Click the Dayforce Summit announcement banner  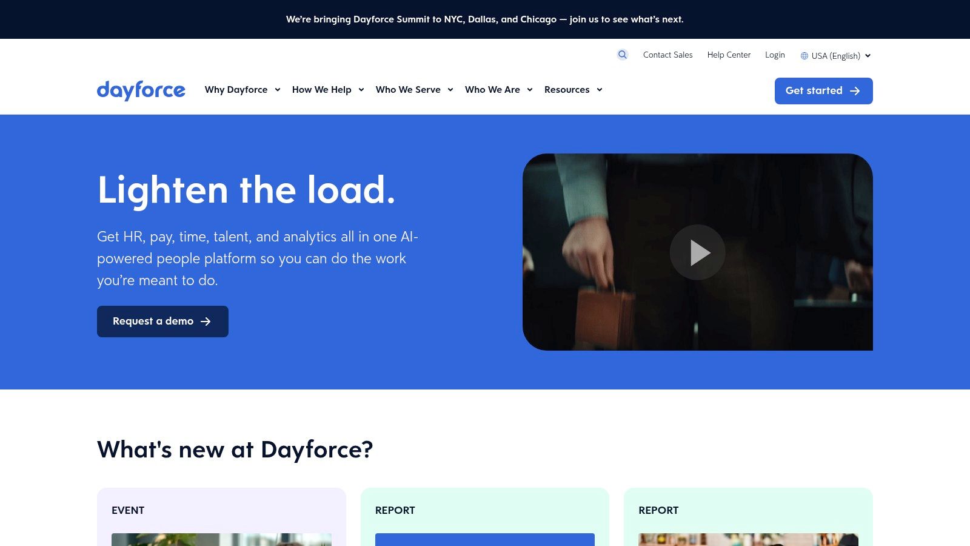point(485,19)
